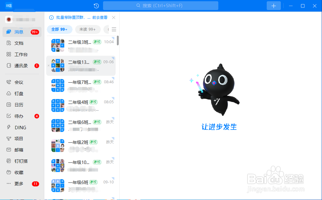Image resolution: width=322 pixels, height=200 pixels.
Task: Open the 消息 messages section
Action: point(22,32)
